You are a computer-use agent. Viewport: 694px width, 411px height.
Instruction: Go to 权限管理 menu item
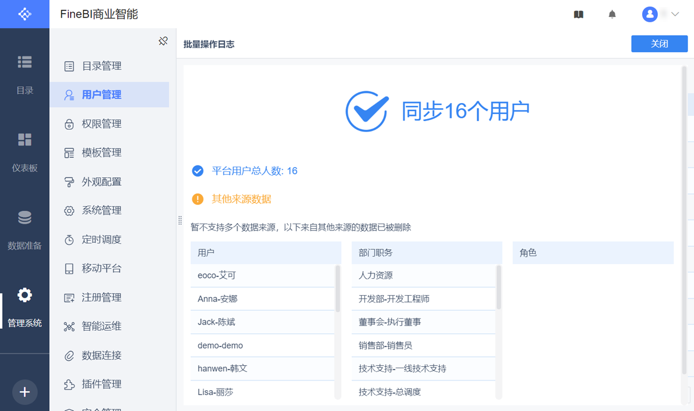pyautogui.click(x=101, y=124)
